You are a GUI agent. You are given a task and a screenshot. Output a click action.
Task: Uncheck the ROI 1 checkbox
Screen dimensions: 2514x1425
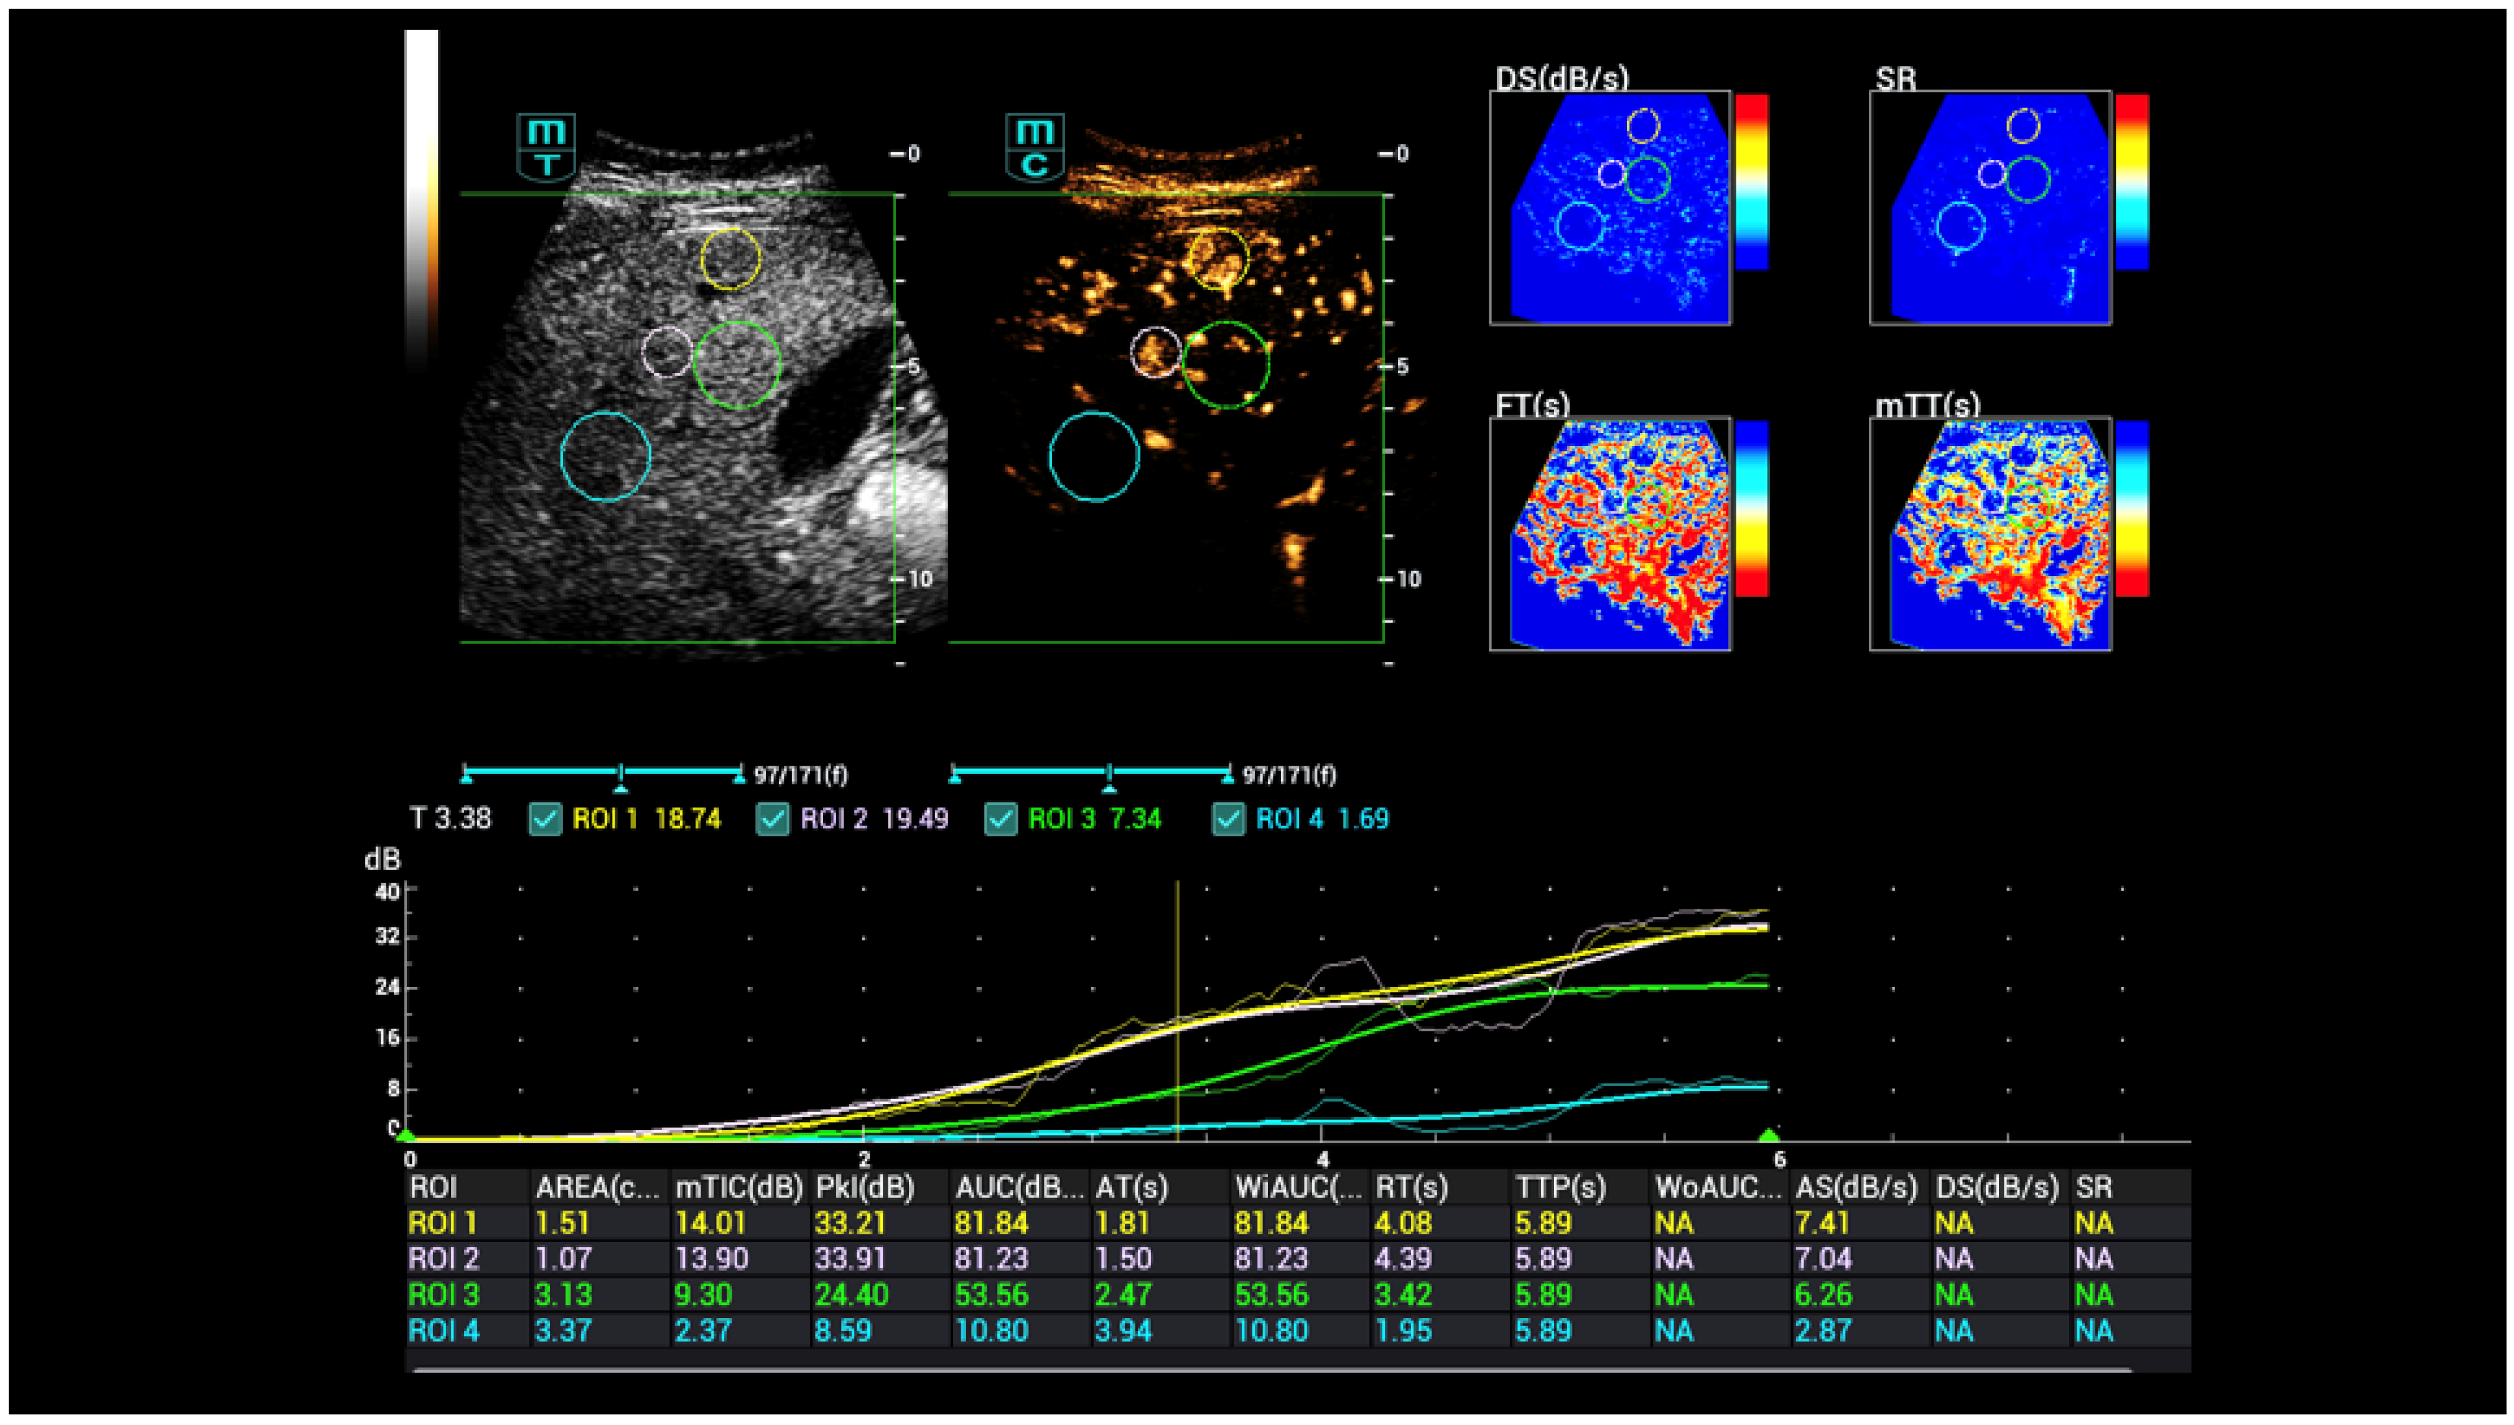[x=545, y=818]
